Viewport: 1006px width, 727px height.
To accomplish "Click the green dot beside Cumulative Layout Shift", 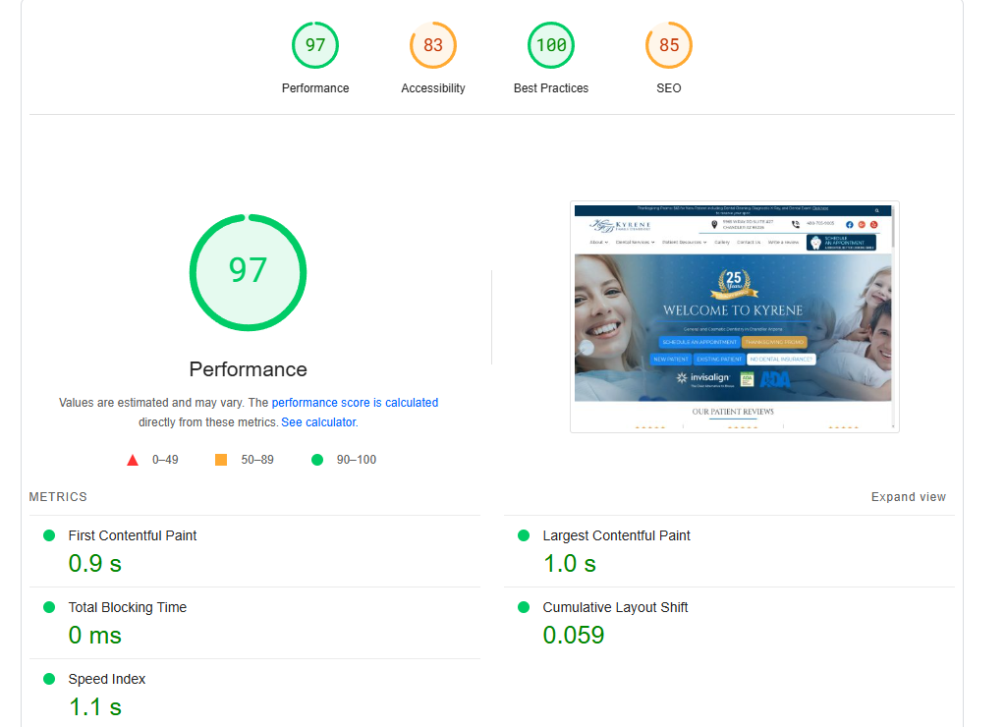I will 524,607.
